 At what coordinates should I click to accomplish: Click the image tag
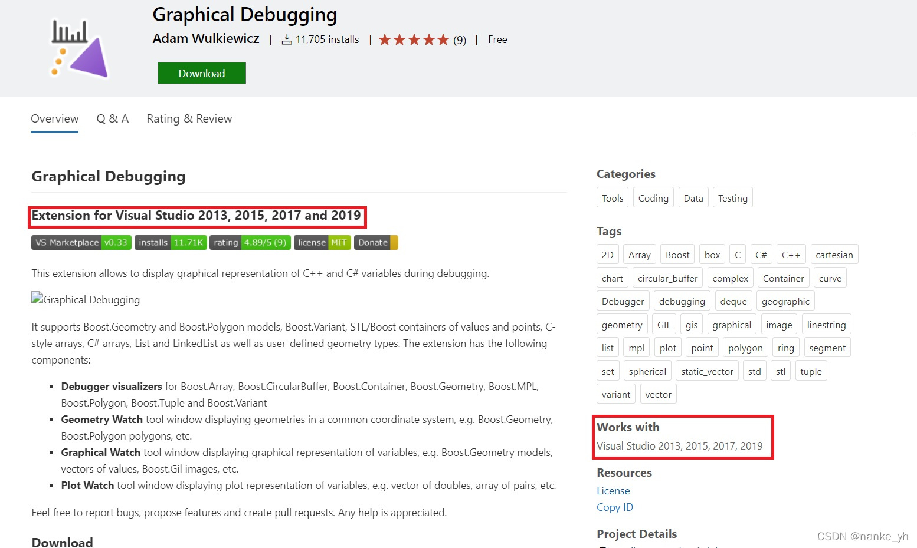(x=779, y=325)
